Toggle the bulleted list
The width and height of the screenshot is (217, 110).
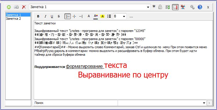click(x=109, y=16)
